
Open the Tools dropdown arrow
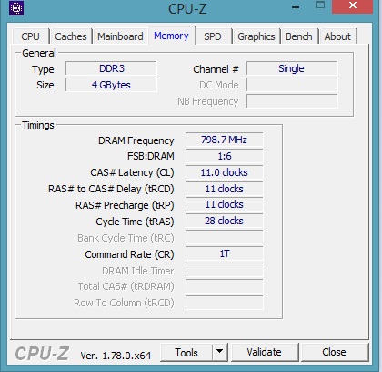pos(220,352)
